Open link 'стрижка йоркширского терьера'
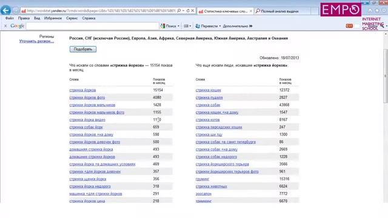 222,164
